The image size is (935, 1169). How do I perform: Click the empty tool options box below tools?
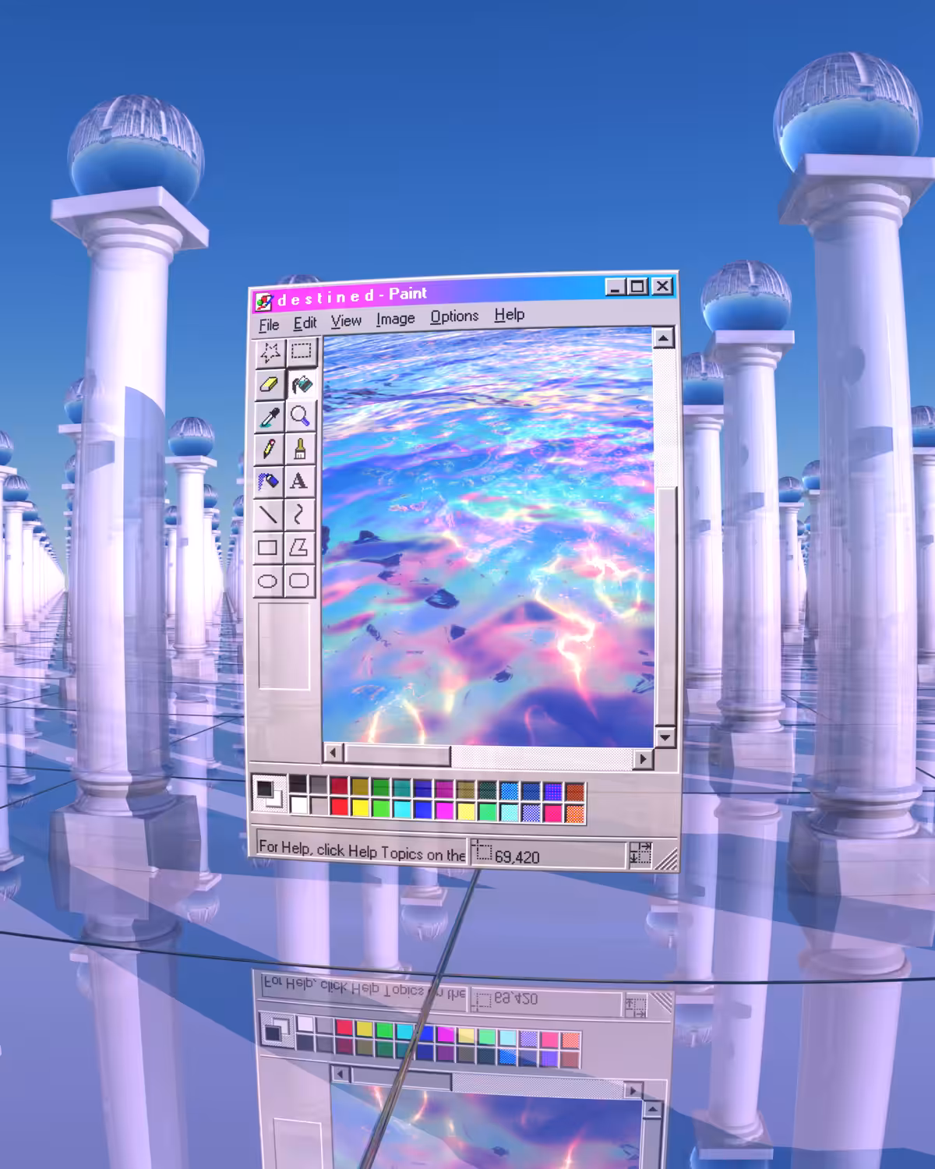click(284, 645)
